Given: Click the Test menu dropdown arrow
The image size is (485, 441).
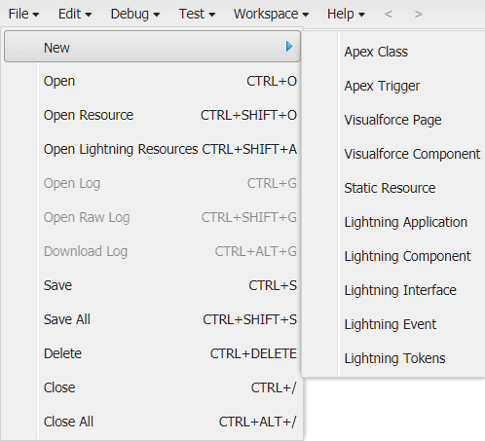Looking at the screenshot, I should pos(212,15).
